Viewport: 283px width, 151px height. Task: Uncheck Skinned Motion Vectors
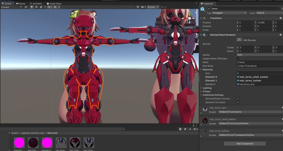tap(238, 99)
